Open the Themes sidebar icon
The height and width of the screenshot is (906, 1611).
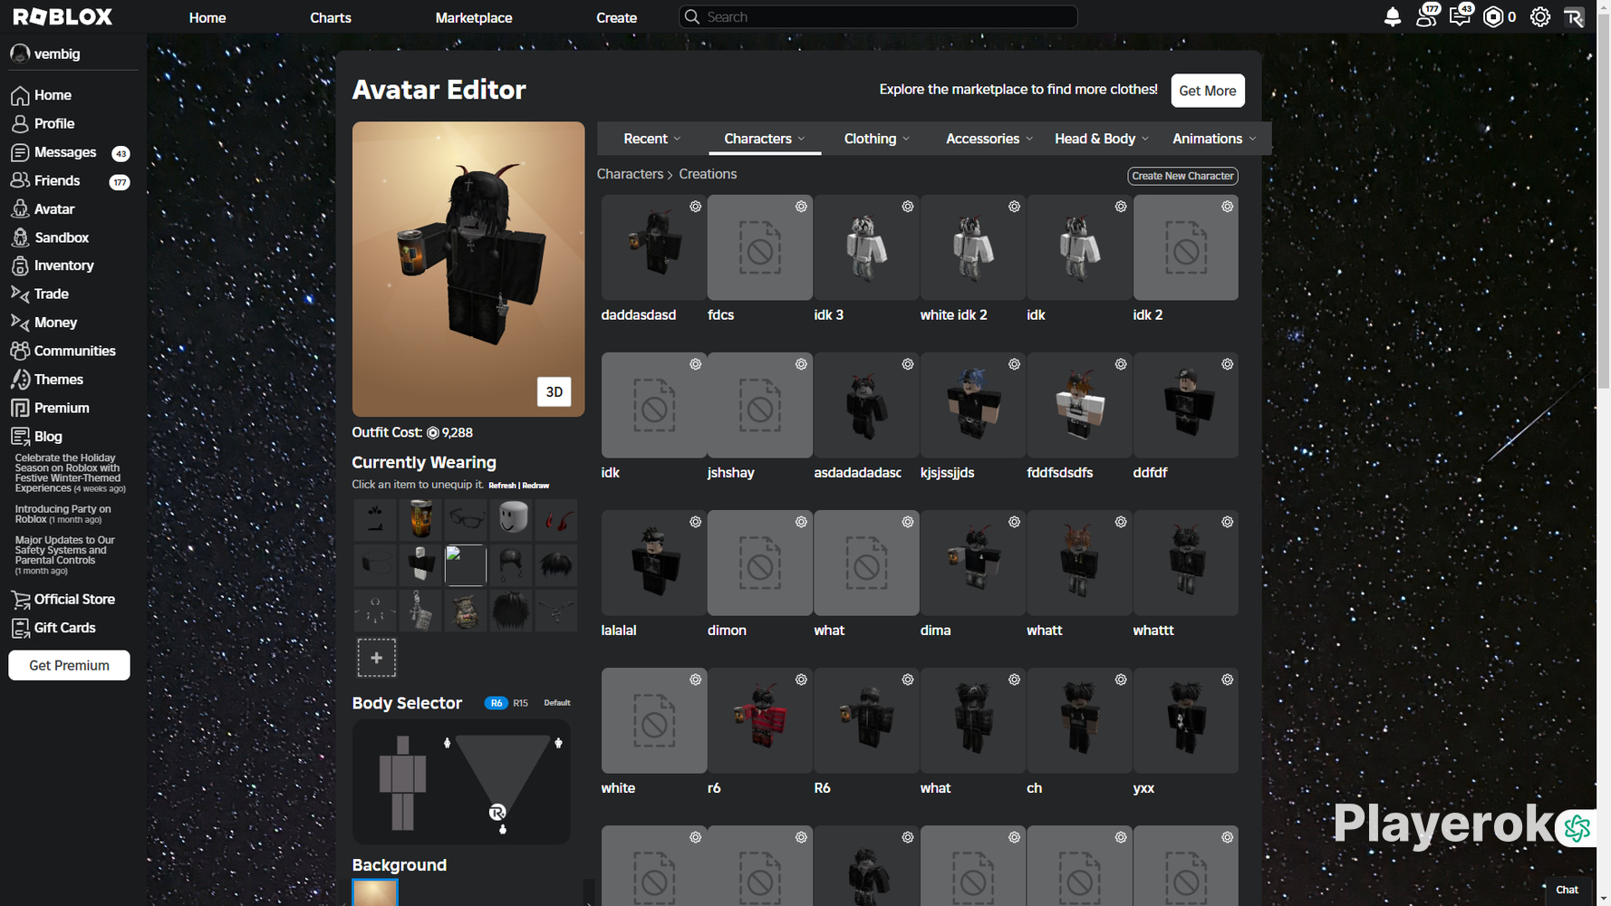(20, 380)
